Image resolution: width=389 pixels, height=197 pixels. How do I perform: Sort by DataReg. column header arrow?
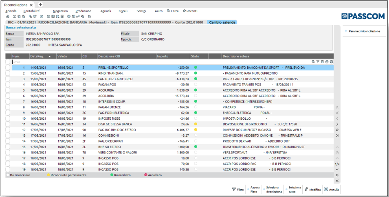tap(50, 57)
